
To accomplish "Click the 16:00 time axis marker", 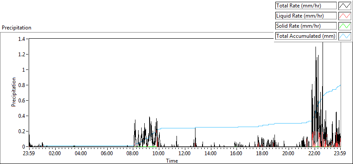I will click(x=237, y=154).
